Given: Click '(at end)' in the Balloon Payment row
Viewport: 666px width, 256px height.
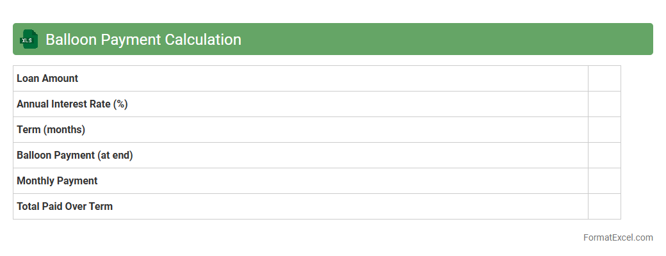Looking at the screenshot, I should (115, 156).
